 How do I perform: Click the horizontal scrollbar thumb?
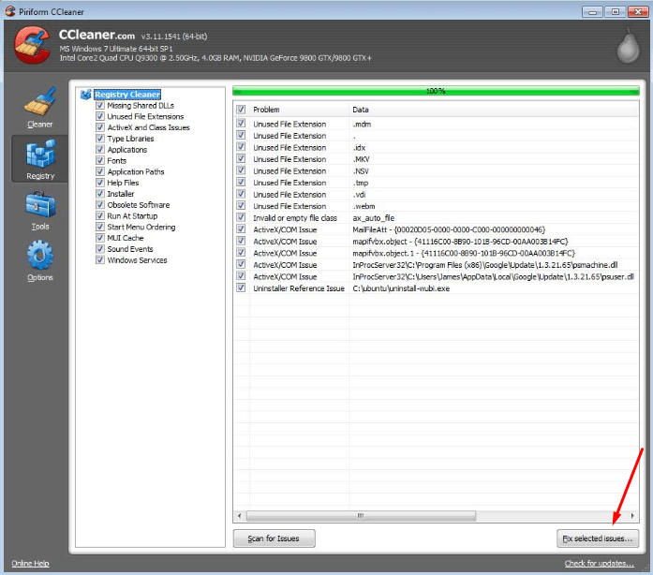point(361,516)
